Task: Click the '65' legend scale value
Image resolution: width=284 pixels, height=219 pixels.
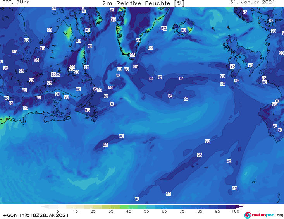Action: (164, 211)
